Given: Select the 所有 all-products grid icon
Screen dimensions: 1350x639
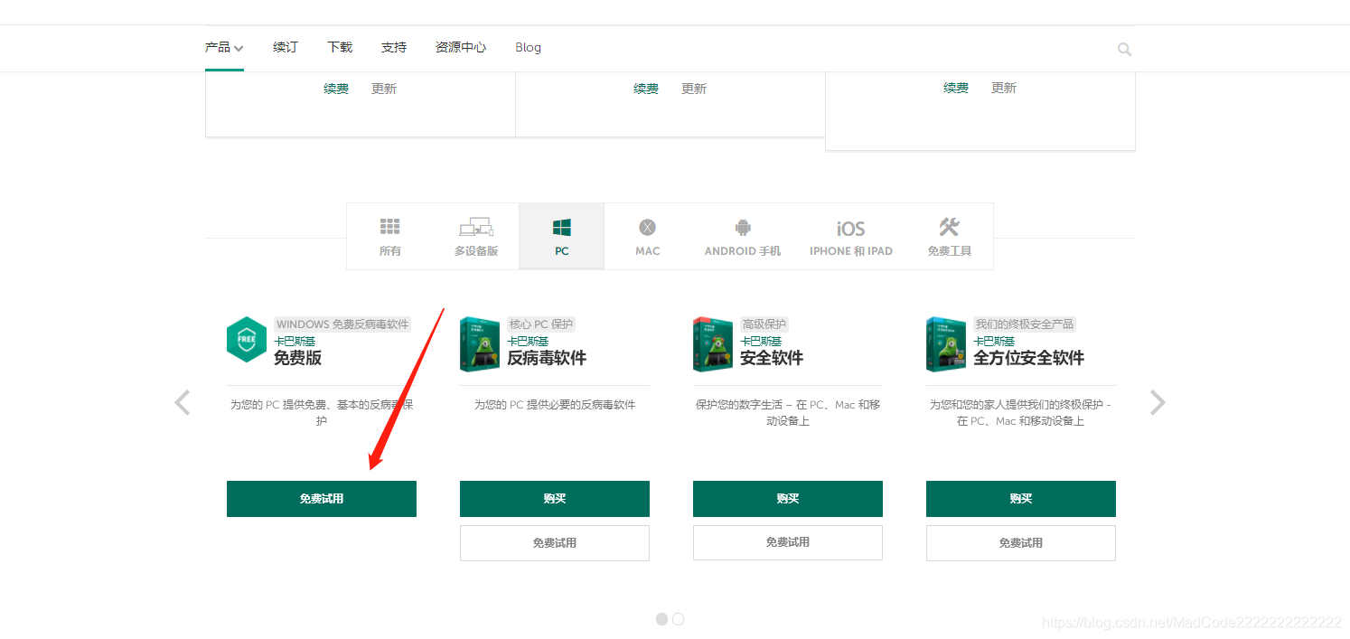Looking at the screenshot, I should [x=389, y=227].
